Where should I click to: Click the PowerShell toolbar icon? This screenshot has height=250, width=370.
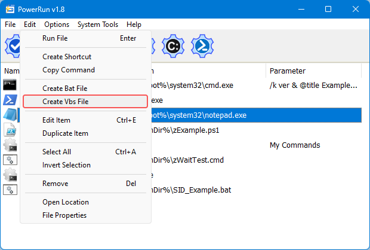coord(203,45)
